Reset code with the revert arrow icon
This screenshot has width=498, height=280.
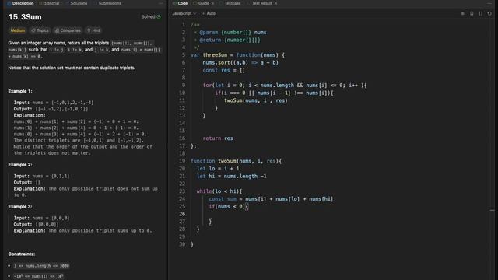point(489,13)
